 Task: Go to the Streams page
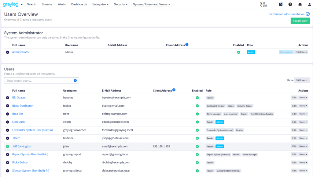coord(47,4)
